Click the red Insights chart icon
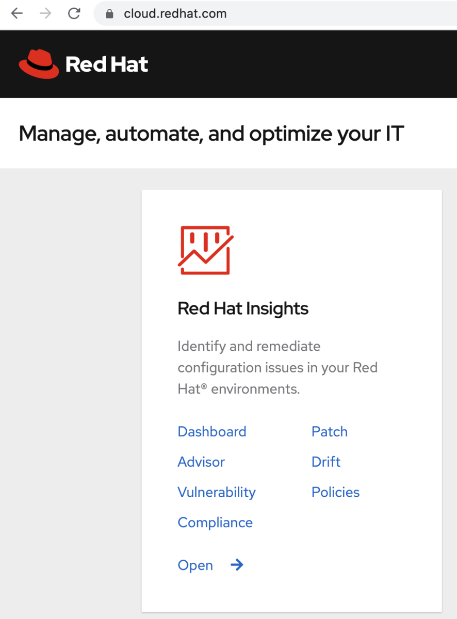This screenshot has width=457, height=619. coord(205,250)
